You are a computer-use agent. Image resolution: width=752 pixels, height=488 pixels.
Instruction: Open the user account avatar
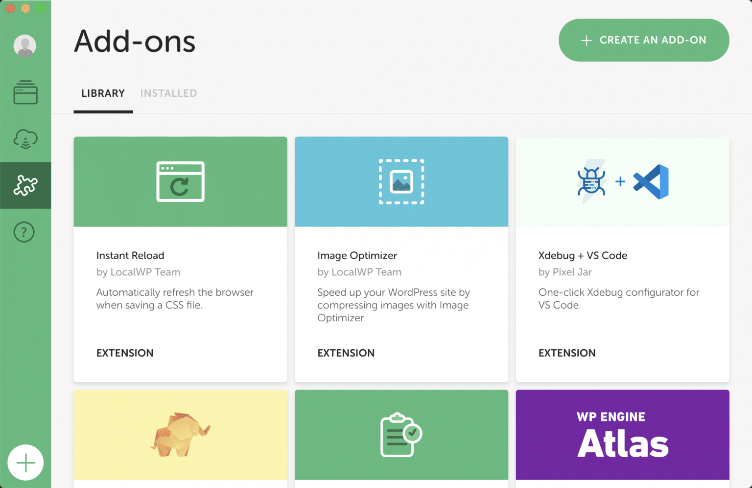point(25,46)
